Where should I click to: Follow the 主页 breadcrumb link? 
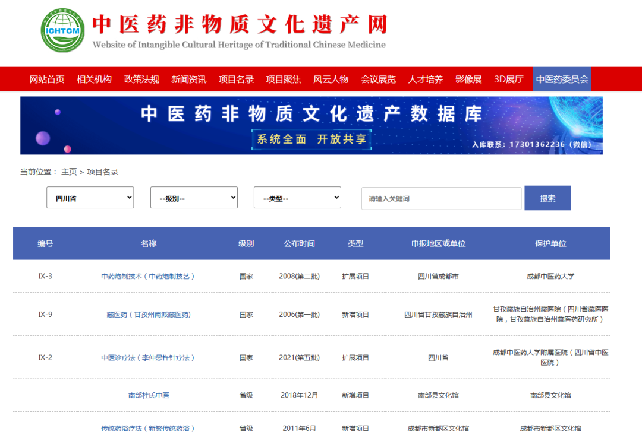click(69, 172)
